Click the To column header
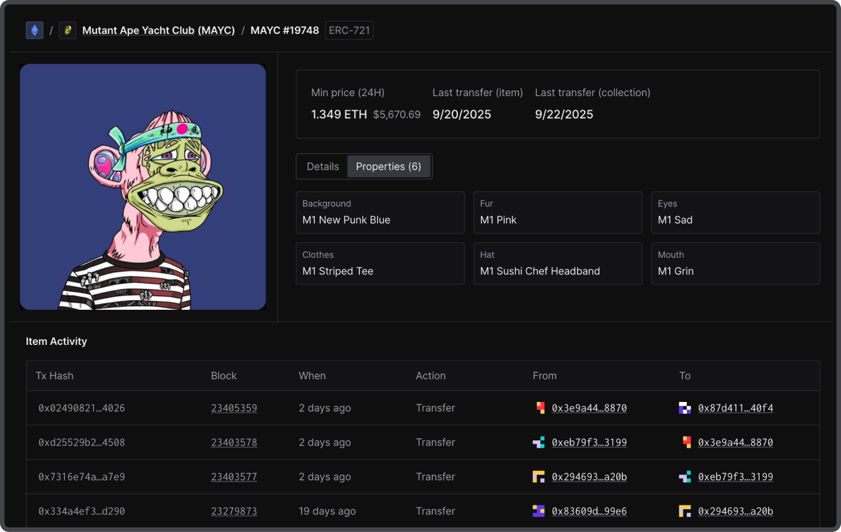Viewport: 841px width, 532px height. point(685,376)
